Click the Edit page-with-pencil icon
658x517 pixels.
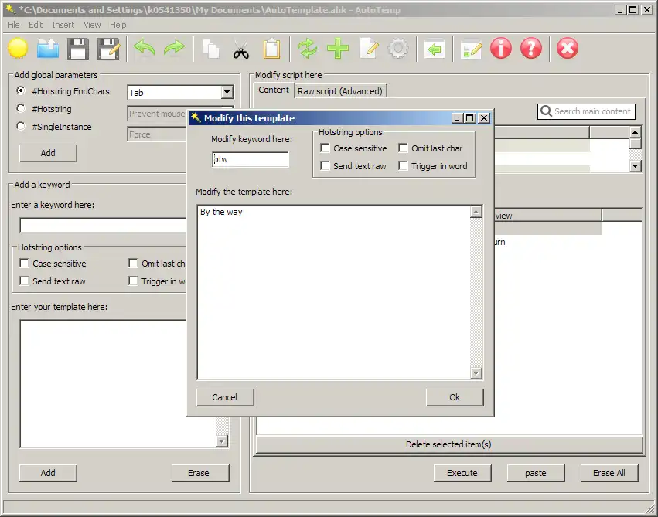(x=369, y=48)
